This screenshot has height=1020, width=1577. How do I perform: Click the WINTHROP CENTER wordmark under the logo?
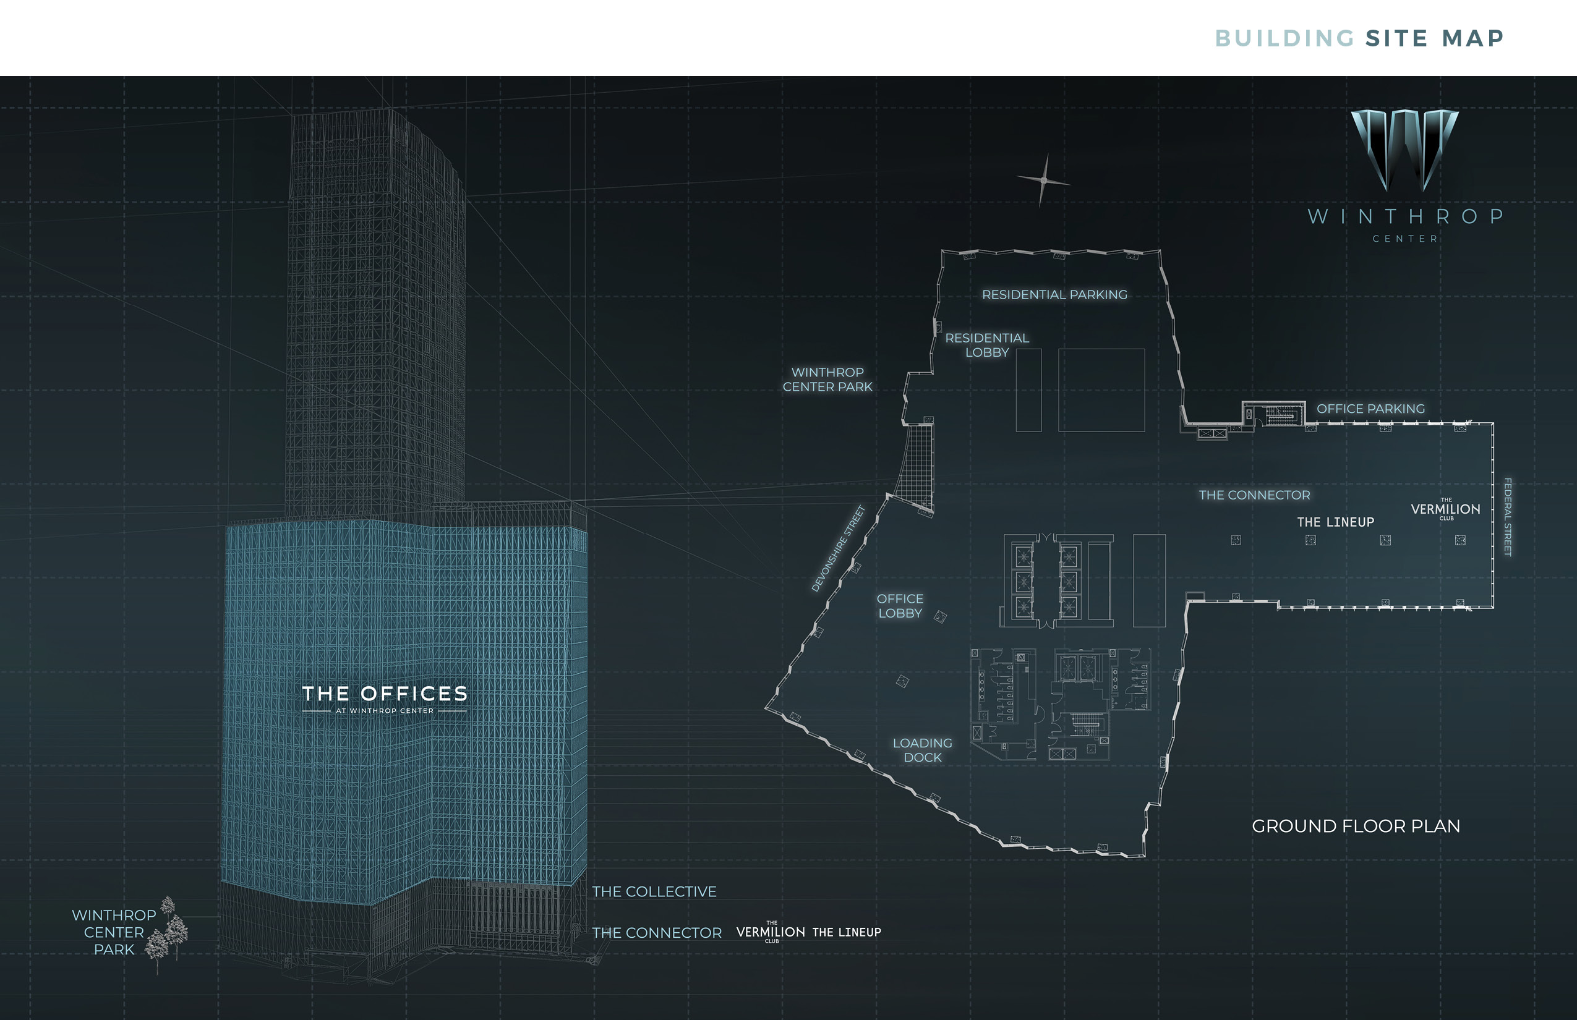[x=1404, y=226]
